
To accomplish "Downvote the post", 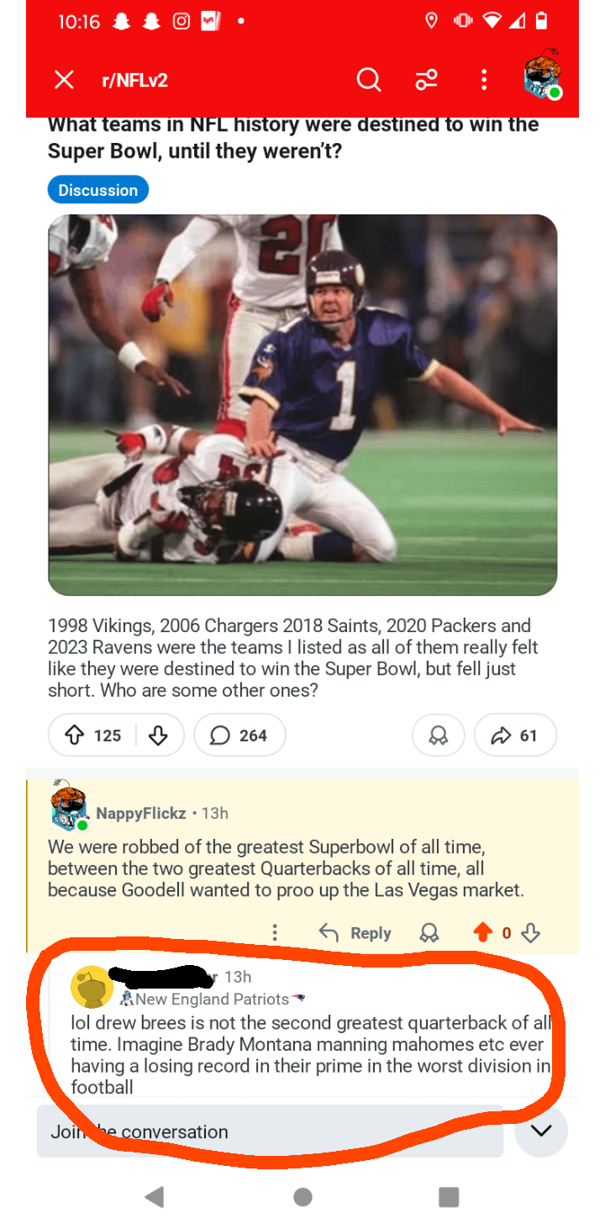I will click(x=158, y=736).
